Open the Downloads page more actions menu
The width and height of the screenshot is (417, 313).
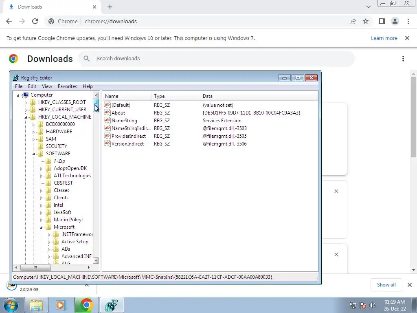403,59
